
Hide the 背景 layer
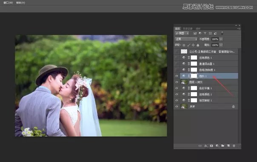tap(177, 107)
